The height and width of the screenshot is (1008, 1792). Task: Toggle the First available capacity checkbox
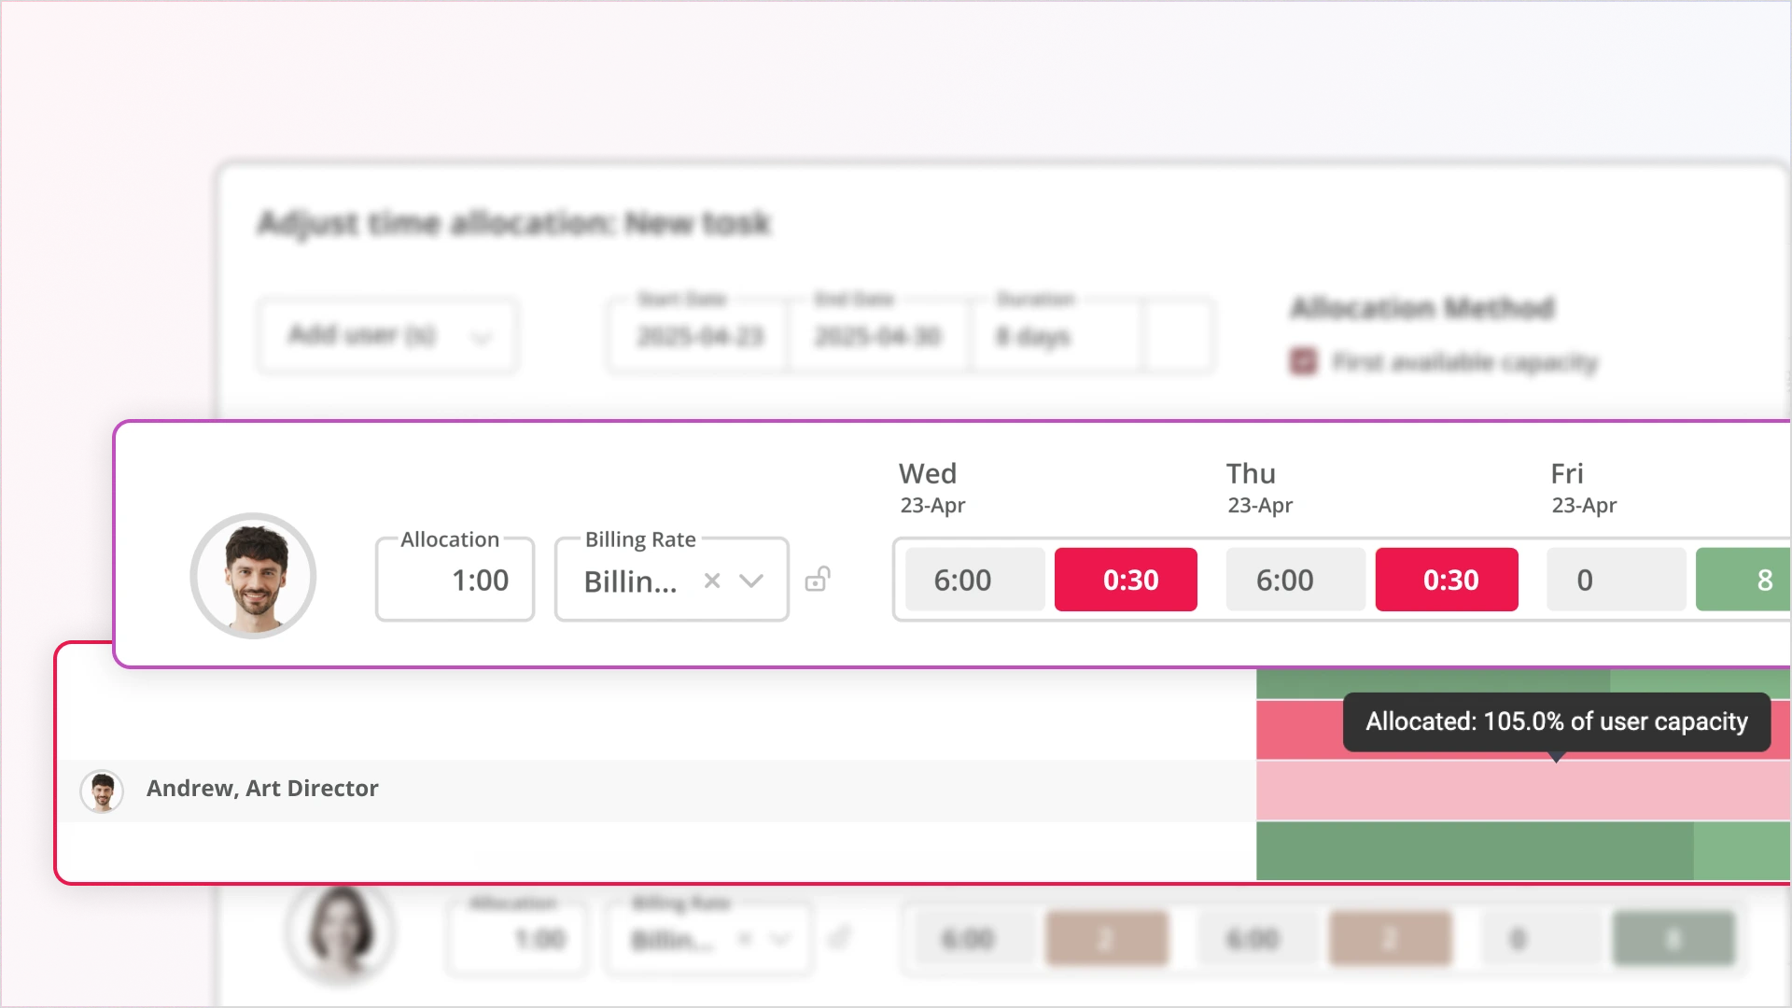tap(1304, 361)
